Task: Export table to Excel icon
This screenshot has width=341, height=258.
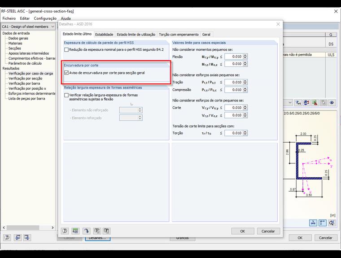Action: click(315, 103)
